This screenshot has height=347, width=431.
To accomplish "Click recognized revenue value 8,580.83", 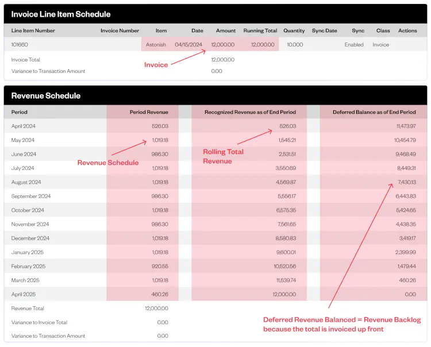I will (x=286, y=238).
